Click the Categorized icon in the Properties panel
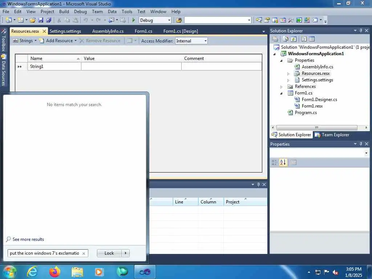This screenshot has width=372, height=279. coord(274,162)
